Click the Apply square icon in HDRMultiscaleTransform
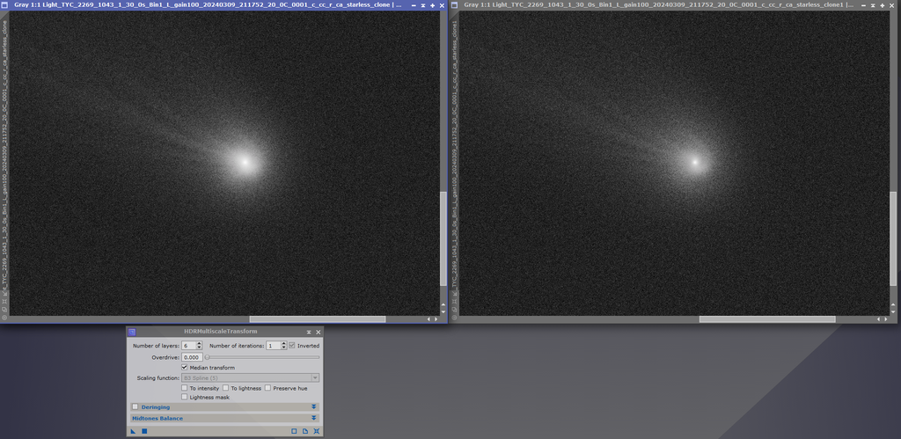Viewport: 901px width, 439px height. tap(144, 431)
